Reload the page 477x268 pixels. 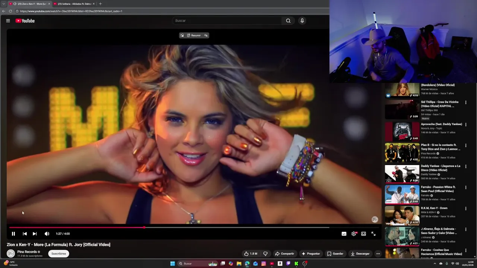tap(10, 11)
